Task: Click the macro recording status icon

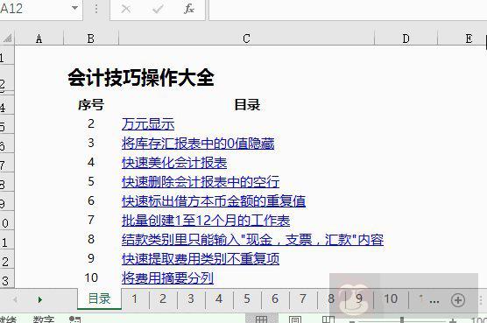Action: [74, 319]
